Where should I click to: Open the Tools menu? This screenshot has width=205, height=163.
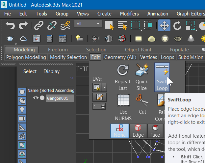click(x=41, y=14)
